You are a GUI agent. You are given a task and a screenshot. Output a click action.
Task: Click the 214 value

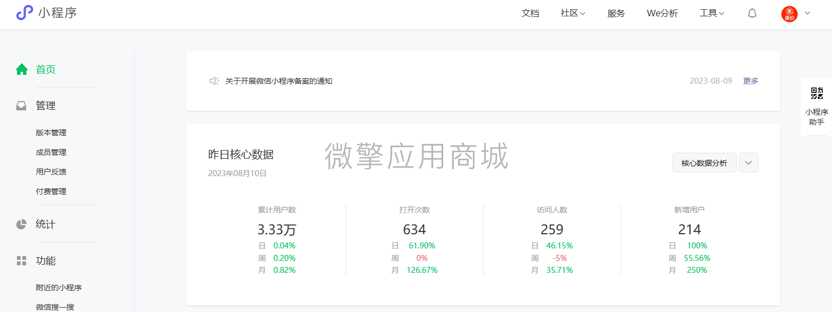(x=689, y=229)
